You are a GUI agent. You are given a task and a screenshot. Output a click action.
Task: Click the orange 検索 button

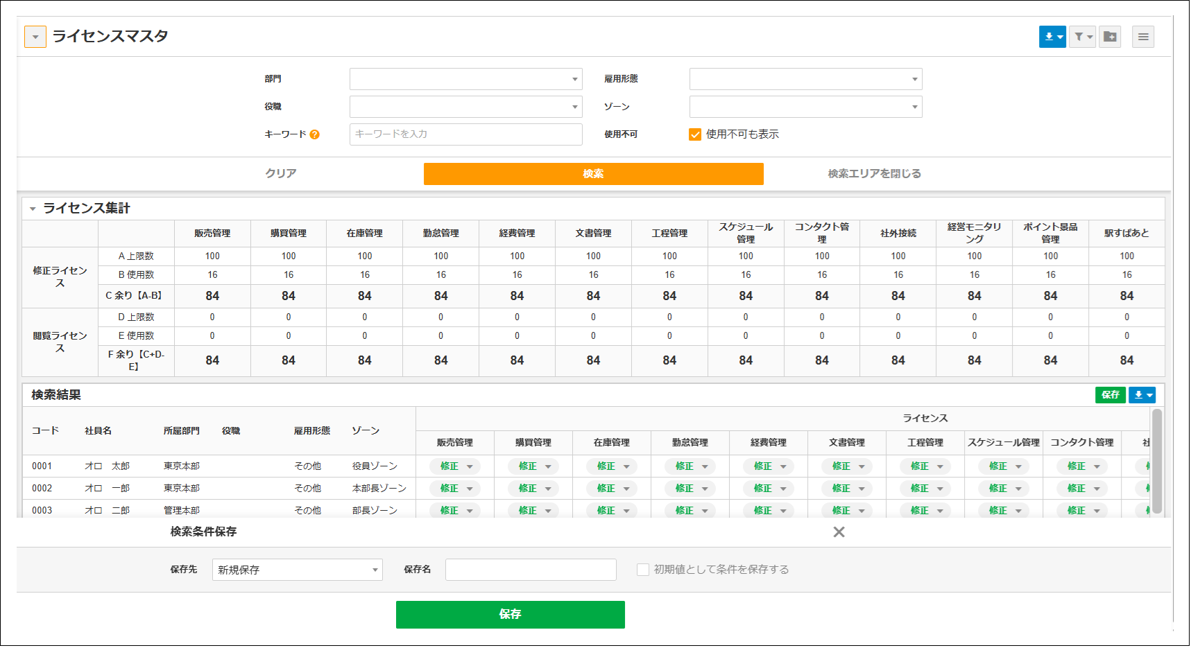click(x=593, y=174)
